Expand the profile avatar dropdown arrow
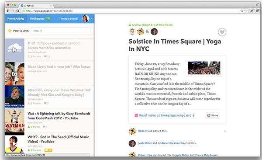This screenshot has width=262, height=160. click(x=92, y=18)
